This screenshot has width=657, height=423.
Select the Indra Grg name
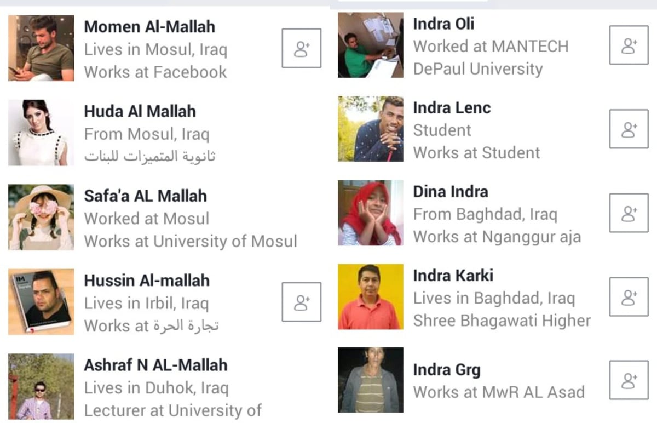(x=447, y=370)
